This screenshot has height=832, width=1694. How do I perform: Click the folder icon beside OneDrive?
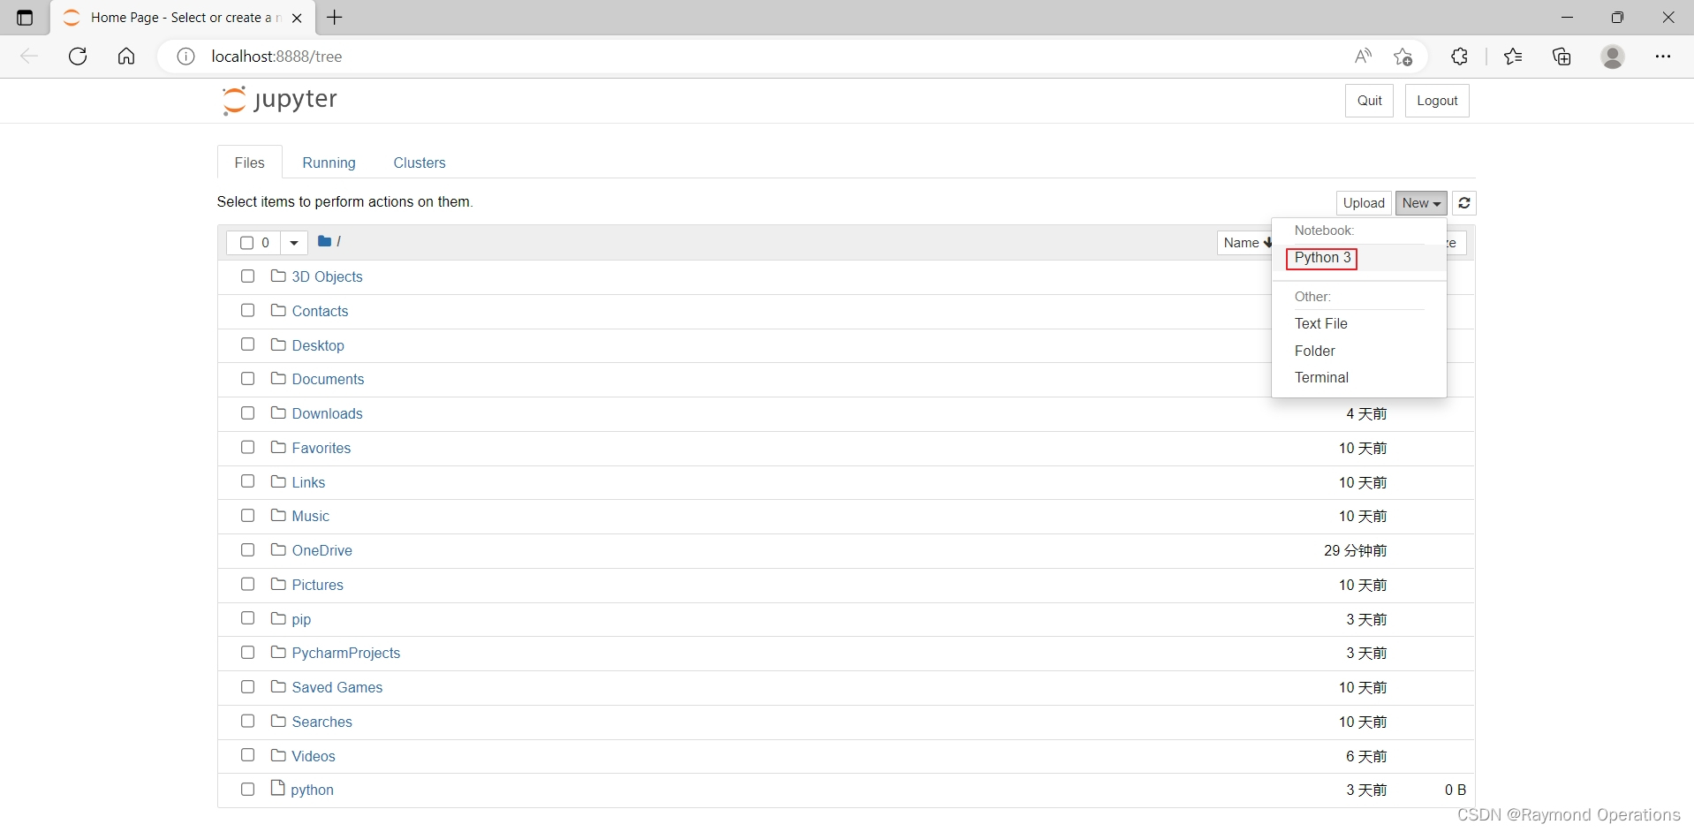coord(278,549)
